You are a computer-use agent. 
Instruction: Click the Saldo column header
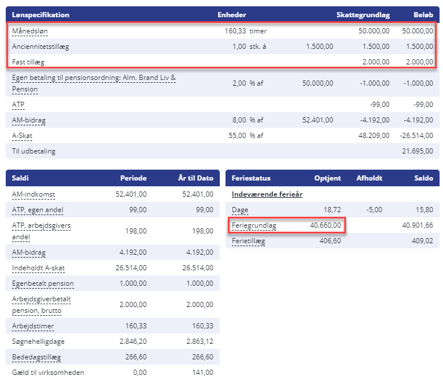point(423,178)
